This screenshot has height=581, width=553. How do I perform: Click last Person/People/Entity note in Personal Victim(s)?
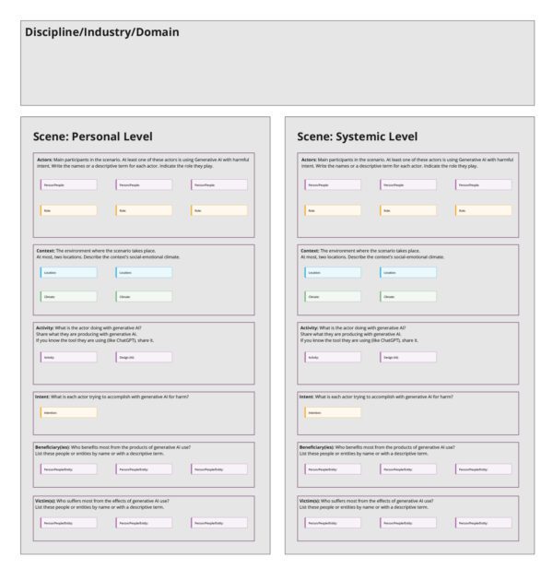tap(219, 523)
